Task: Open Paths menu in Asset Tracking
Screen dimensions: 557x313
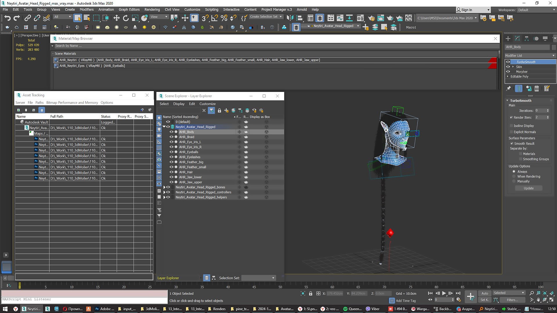Action: (x=39, y=103)
